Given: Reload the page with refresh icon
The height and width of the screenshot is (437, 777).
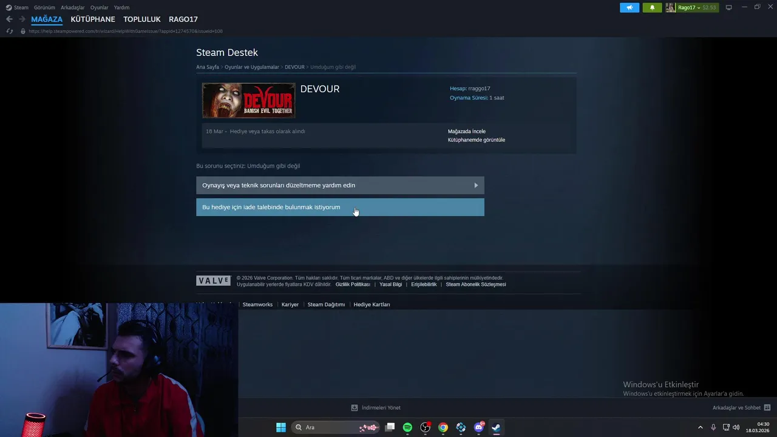Looking at the screenshot, I should tap(9, 31).
